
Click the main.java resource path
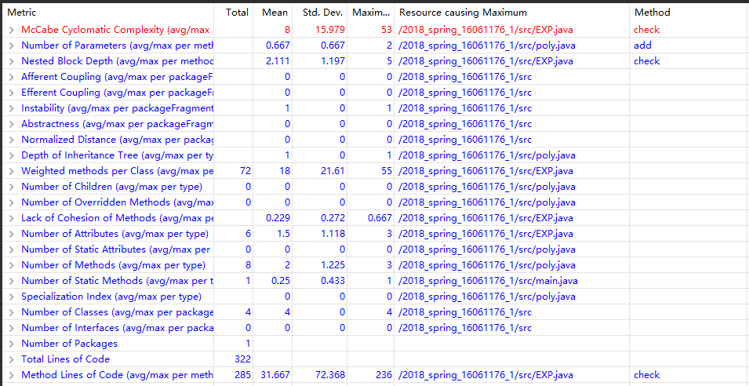tap(488, 281)
